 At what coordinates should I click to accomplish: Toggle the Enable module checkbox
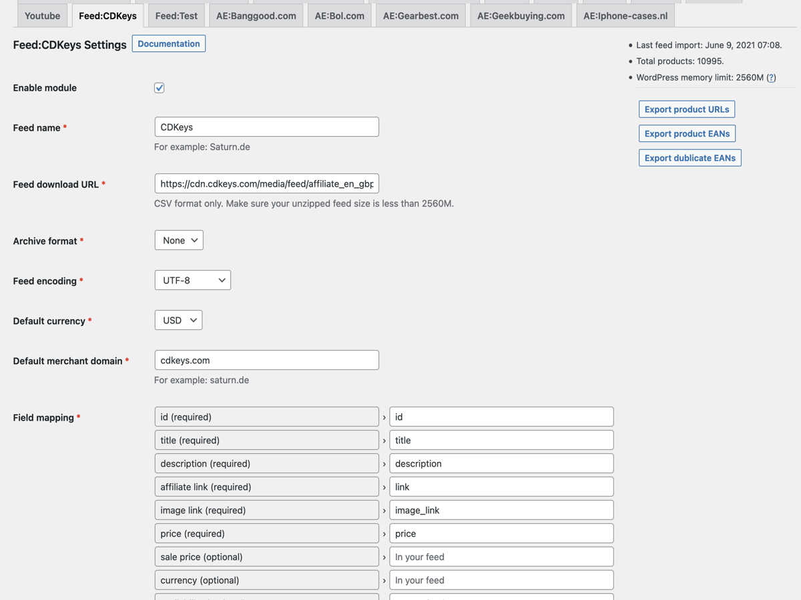click(160, 88)
